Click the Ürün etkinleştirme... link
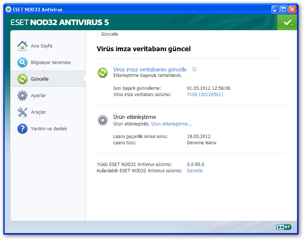The height and width of the screenshot is (240, 304). (172, 124)
